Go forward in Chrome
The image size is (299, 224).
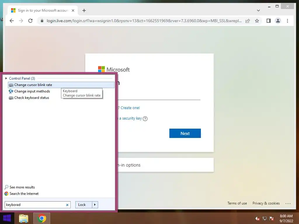click(x=21, y=21)
